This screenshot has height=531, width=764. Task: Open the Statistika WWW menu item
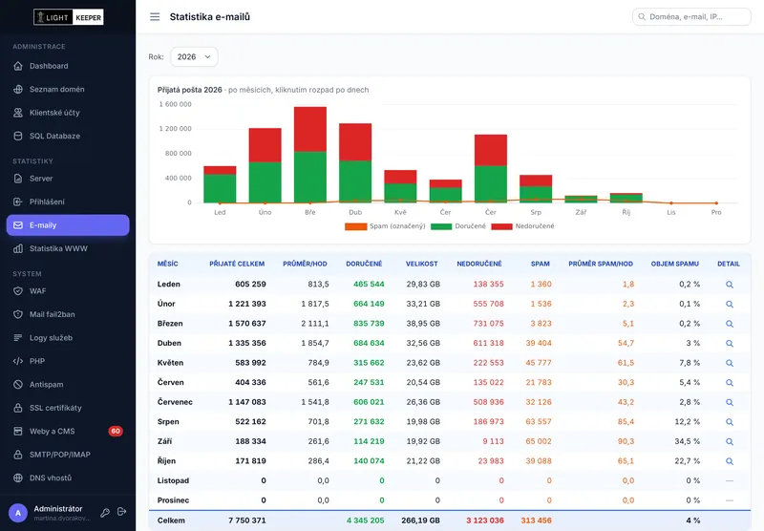[x=68, y=248]
